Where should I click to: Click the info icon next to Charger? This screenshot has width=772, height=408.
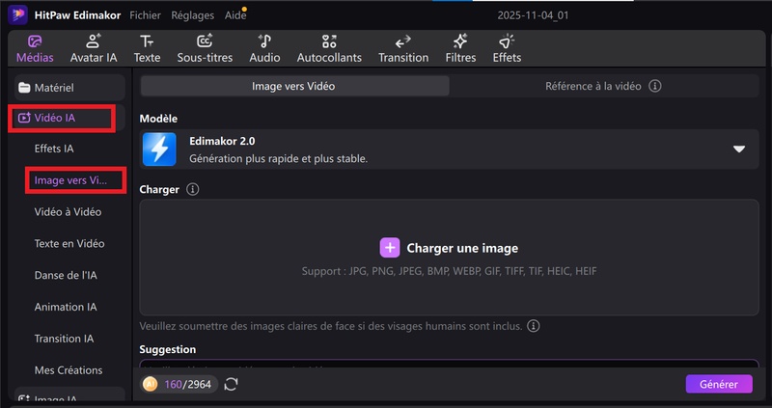point(192,189)
